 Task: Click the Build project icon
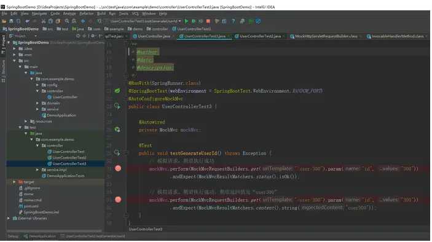pos(99,21)
